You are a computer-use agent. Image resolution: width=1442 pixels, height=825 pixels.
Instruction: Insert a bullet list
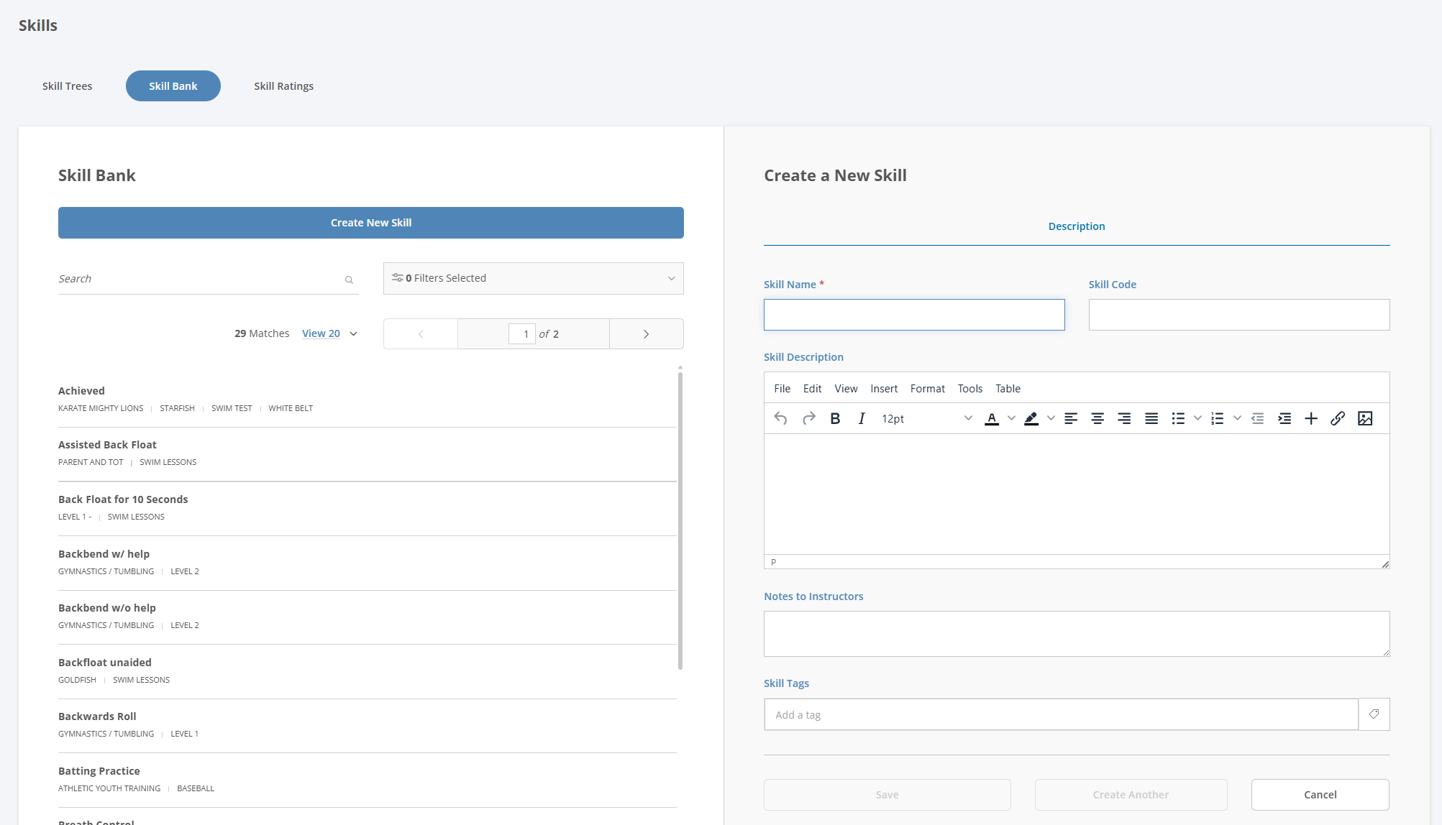coord(1178,418)
